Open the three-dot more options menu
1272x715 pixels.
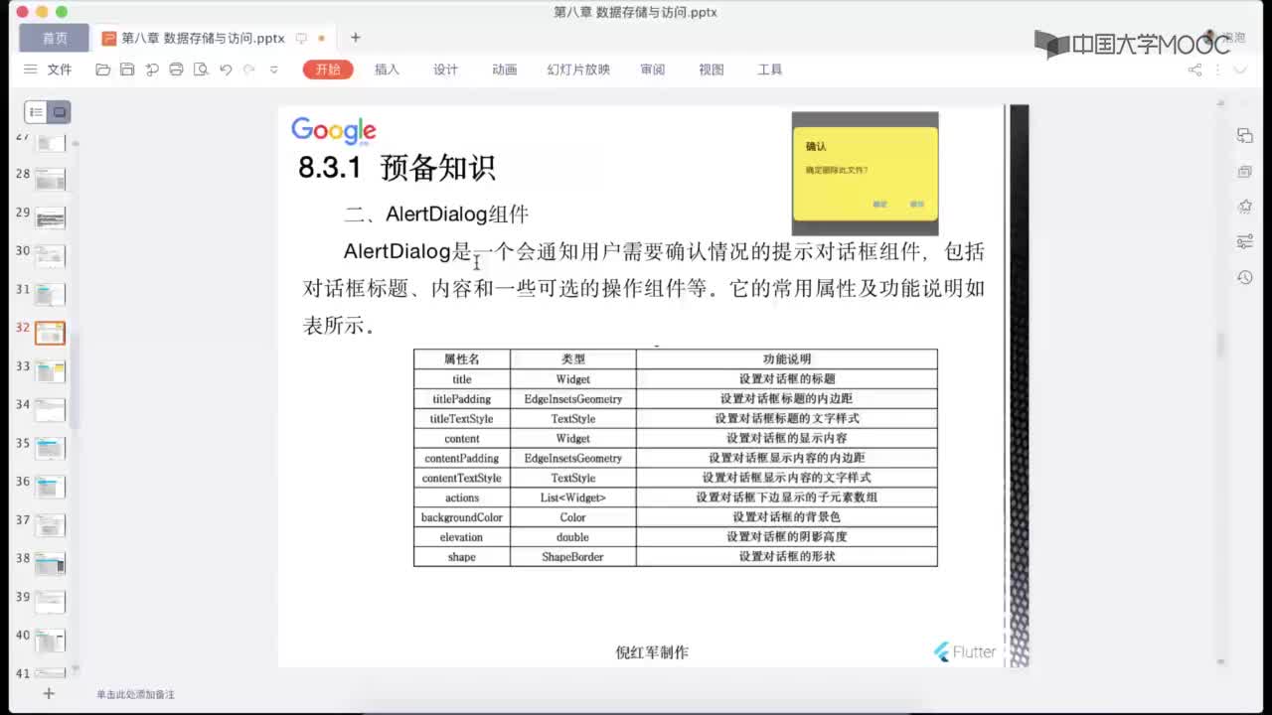(x=1217, y=70)
